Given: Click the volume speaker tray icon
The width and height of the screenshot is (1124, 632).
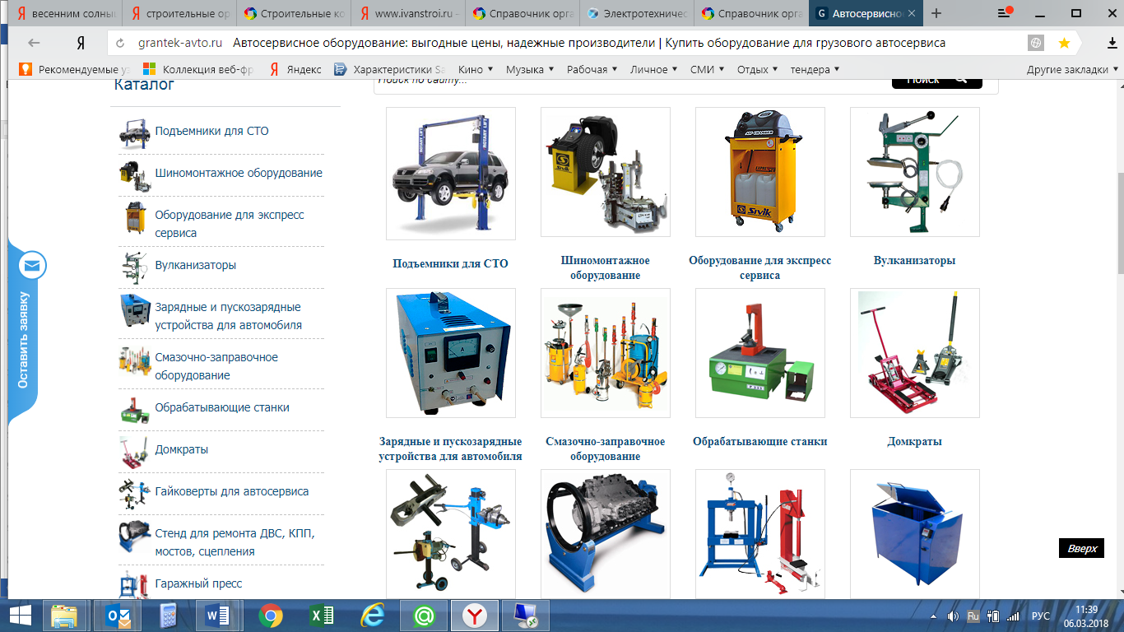Looking at the screenshot, I should 954,616.
